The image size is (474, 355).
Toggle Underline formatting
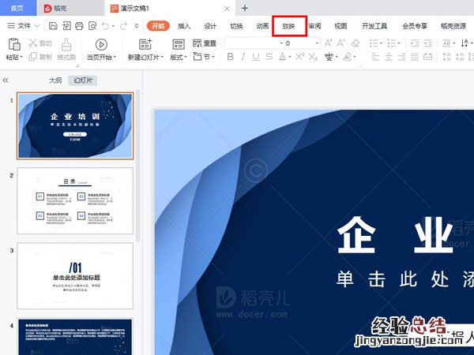tap(256, 57)
